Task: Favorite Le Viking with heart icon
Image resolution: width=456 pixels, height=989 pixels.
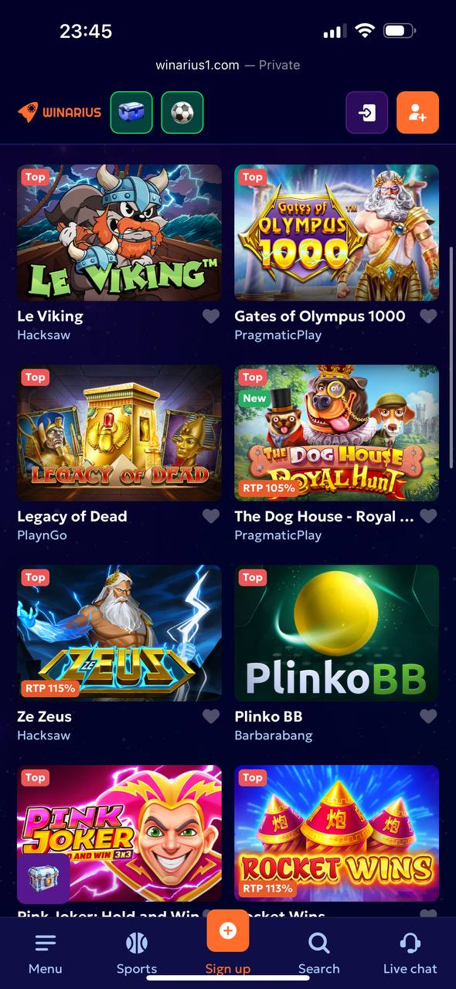Action: [x=211, y=316]
